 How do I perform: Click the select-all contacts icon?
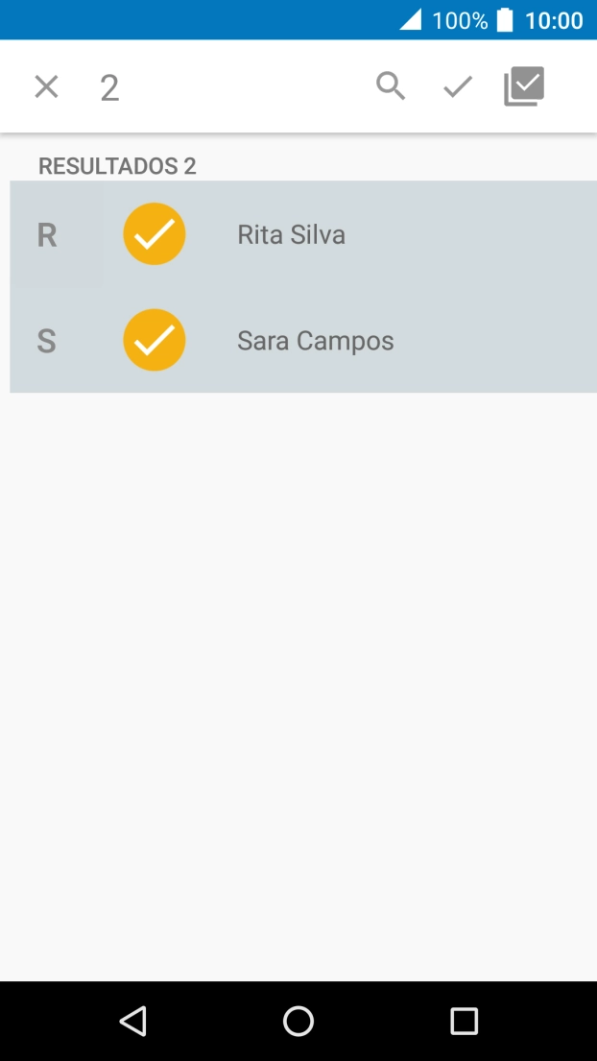coord(523,85)
